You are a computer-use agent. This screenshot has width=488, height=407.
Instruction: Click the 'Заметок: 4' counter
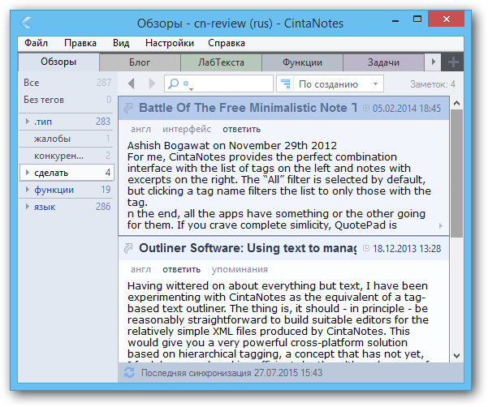(x=432, y=84)
